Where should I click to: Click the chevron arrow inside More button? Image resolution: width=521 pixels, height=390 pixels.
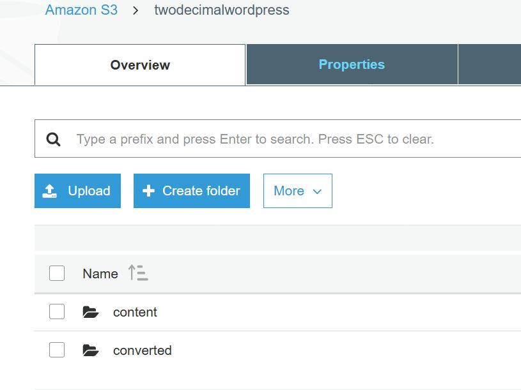click(317, 191)
